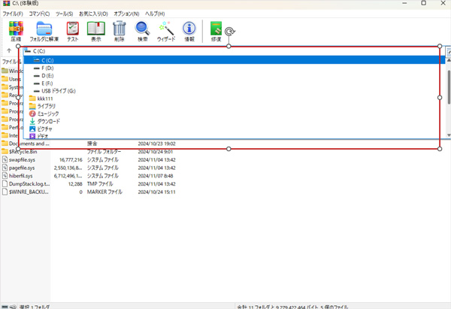The height and width of the screenshot is (309, 451).
Task: Show the 情報 info icon
Action: point(189,31)
